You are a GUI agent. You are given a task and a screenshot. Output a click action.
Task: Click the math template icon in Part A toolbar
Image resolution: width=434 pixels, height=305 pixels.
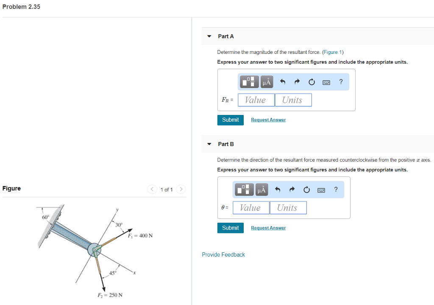pyautogui.click(x=249, y=81)
